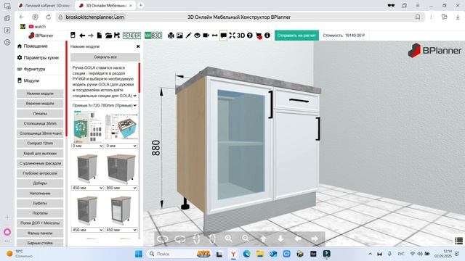The width and height of the screenshot is (465, 261).
Task: Select the Короб для вытяжки category
Action: (x=40, y=153)
